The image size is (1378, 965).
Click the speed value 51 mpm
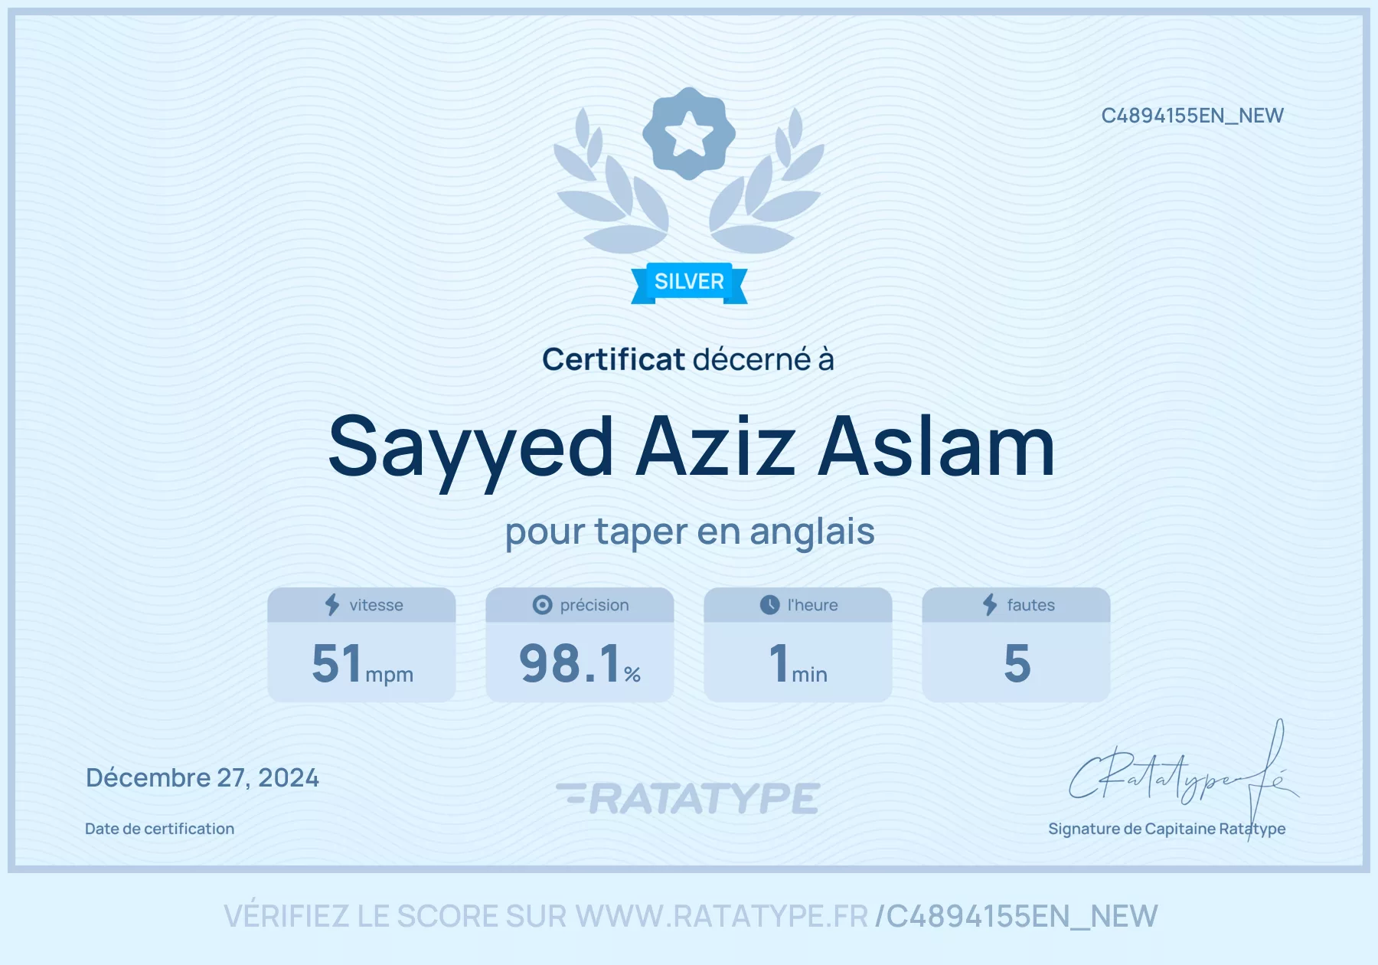pos(362,663)
